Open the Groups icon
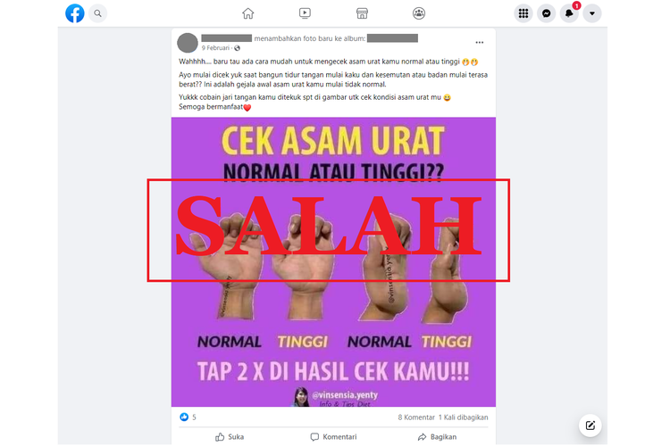The image size is (670, 446). (419, 13)
